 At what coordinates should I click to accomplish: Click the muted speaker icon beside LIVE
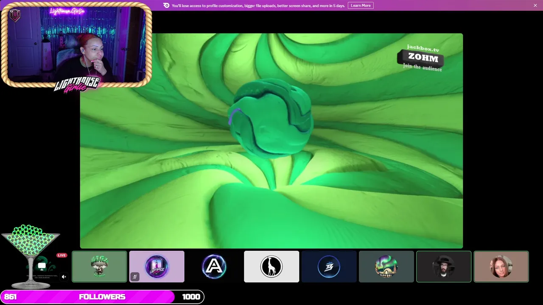tap(64, 277)
